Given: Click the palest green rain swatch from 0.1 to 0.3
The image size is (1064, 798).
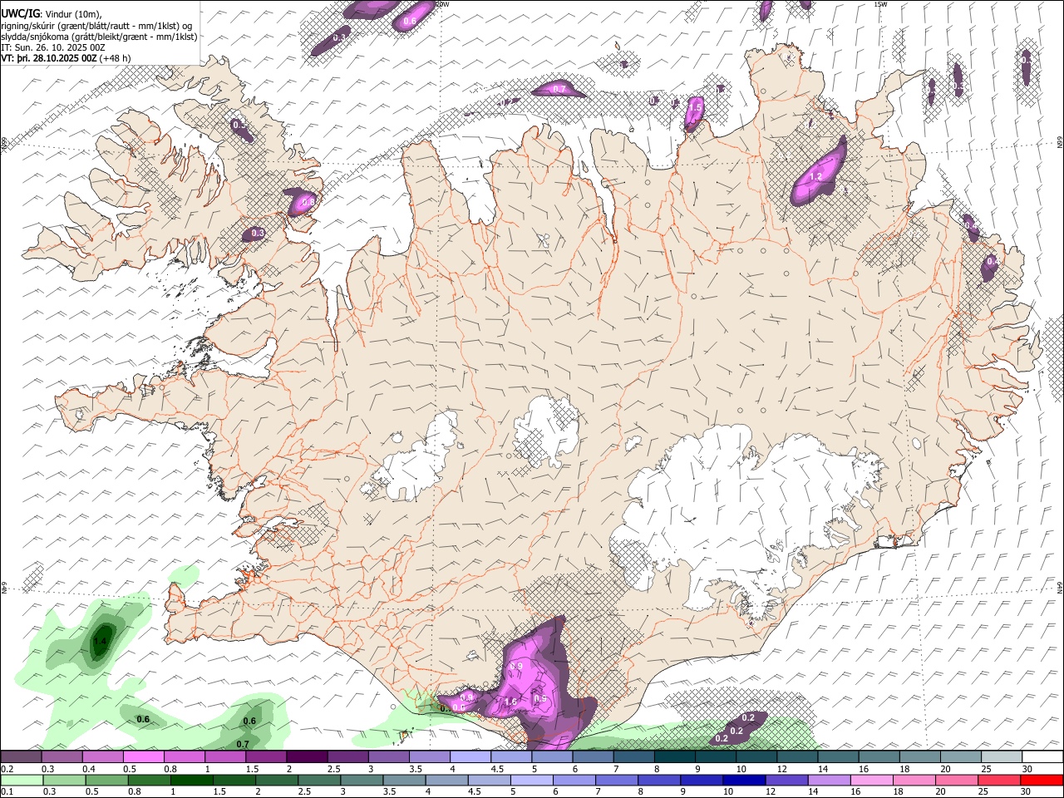Looking at the screenshot, I should click(21, 780).
